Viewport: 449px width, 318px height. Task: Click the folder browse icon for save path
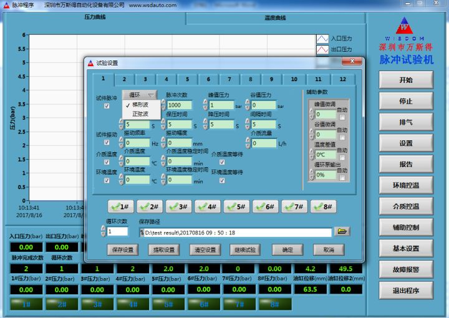coord(342,231)
